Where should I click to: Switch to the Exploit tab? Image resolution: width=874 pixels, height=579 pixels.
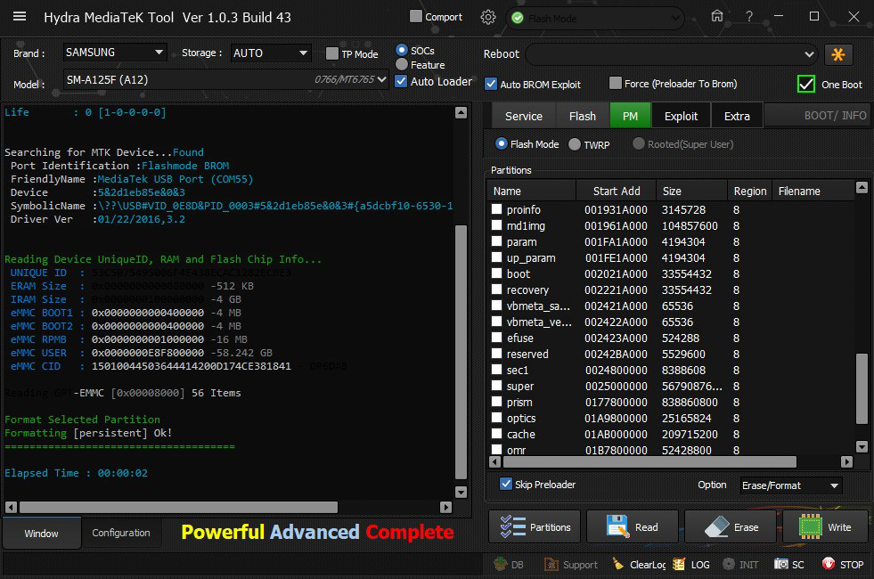(x=681, y=116)
